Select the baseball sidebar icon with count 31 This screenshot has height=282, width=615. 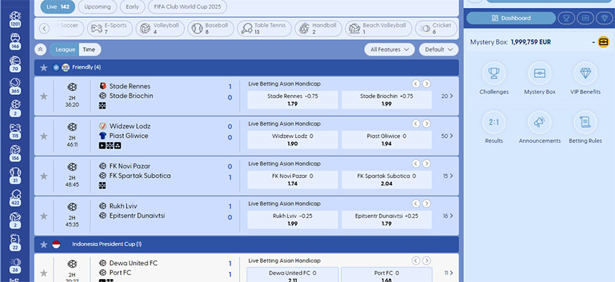(x=15, y=176)
